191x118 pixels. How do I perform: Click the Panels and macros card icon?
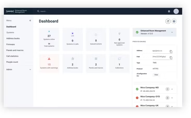96,59
